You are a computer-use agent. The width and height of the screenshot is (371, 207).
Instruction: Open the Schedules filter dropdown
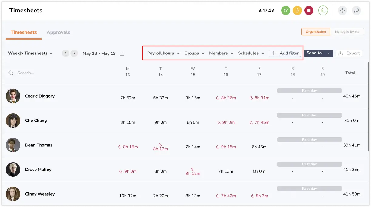[251, 53]
